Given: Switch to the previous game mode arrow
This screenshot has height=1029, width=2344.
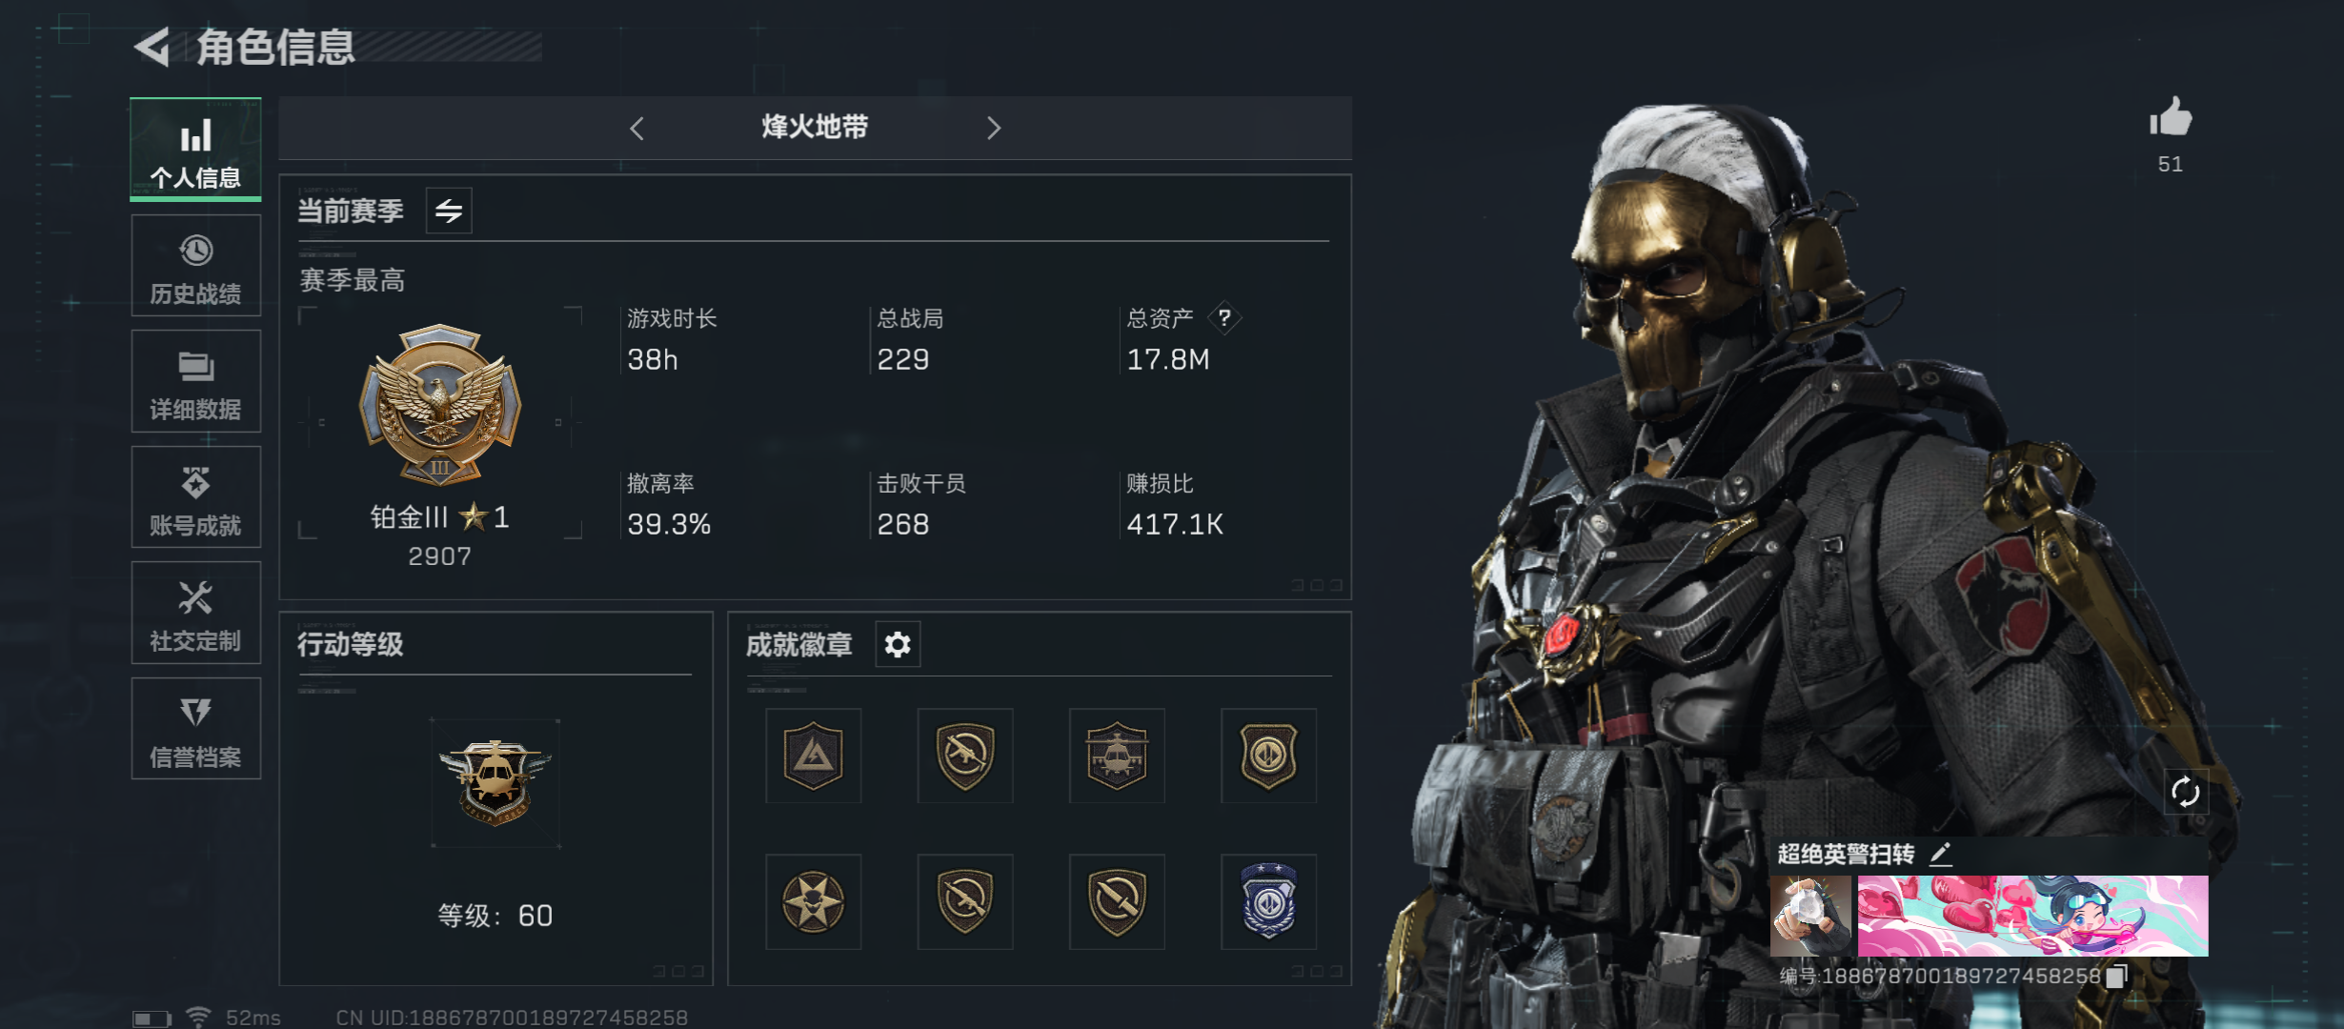Looking at the screenshot, I should tap(637, 128).
